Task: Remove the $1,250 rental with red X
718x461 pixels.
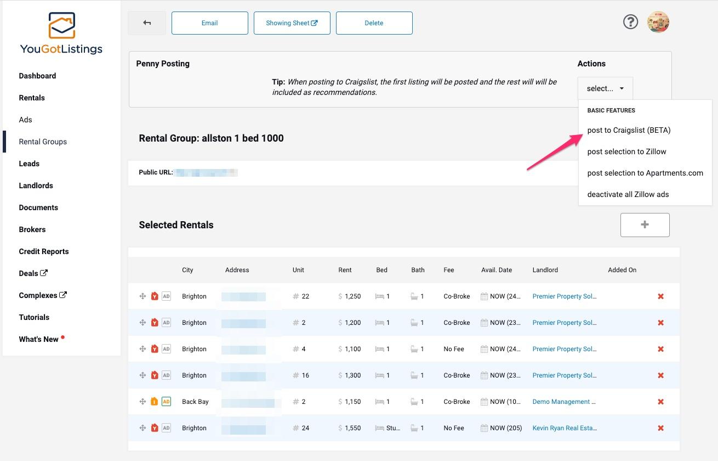Action: (x=660, y=296)
